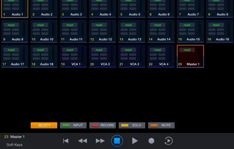The width and height of the screenshot is (234, 149).
Task: Switch tiles to RECORD mode
Action: 103,125
